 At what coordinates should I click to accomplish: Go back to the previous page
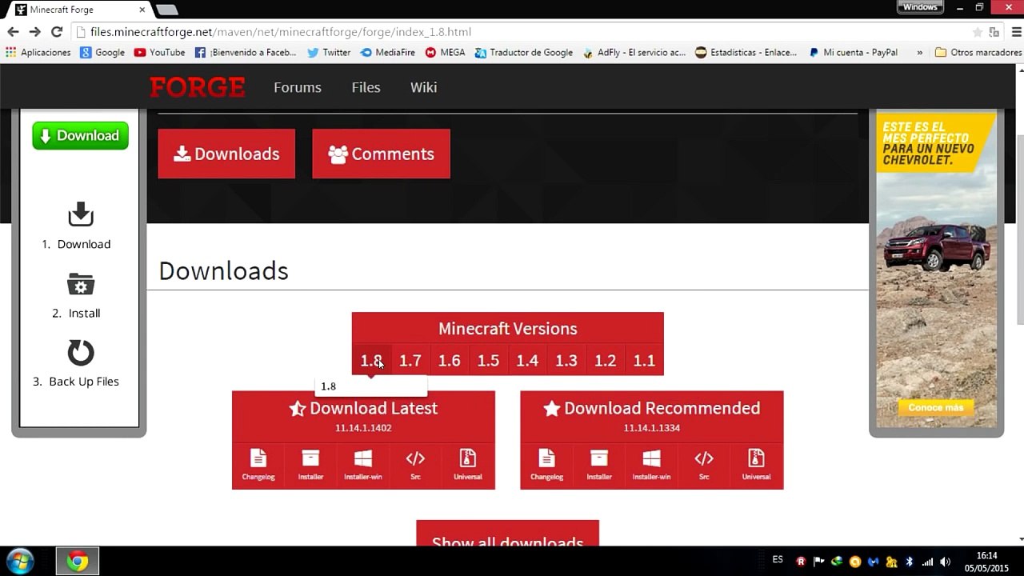tap(13, 32)
